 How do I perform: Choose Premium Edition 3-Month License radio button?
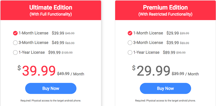coord(130,43)
